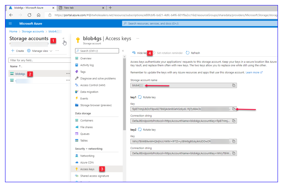Refresh the access keys
The height and width of the screenshot is (187, 283).
click(x=193, y=53)
